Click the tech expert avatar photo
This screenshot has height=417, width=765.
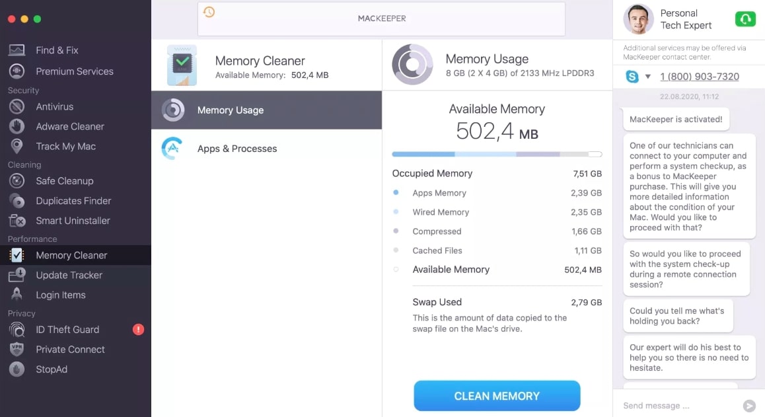[638, 19]
